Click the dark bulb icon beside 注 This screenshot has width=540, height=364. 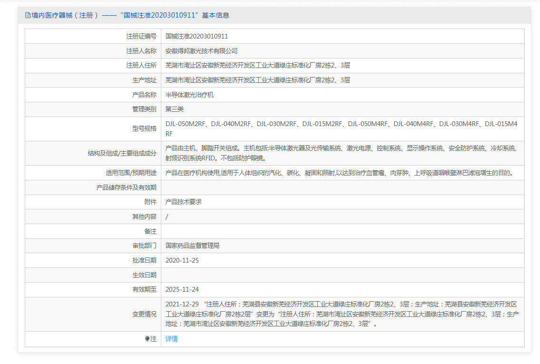coord(147,339)
